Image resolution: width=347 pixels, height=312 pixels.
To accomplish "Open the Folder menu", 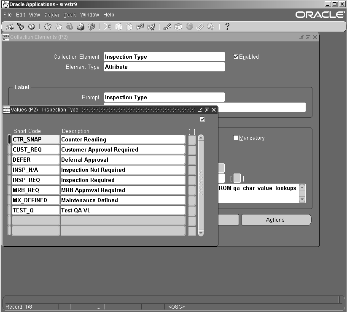I will [x=52, y=15].
